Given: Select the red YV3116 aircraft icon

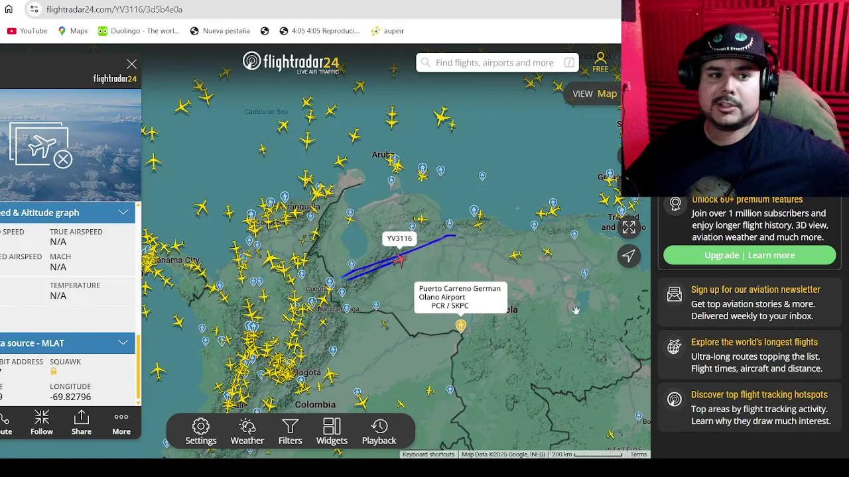Looking at the screenshot, I should coord(398,260).
